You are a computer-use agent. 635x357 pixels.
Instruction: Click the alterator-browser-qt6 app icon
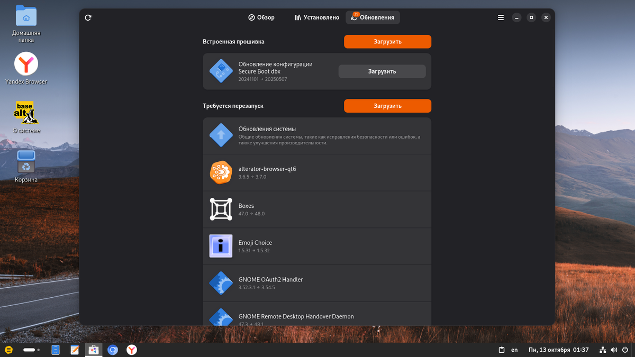pyautogui.click(x=221, y=172)
